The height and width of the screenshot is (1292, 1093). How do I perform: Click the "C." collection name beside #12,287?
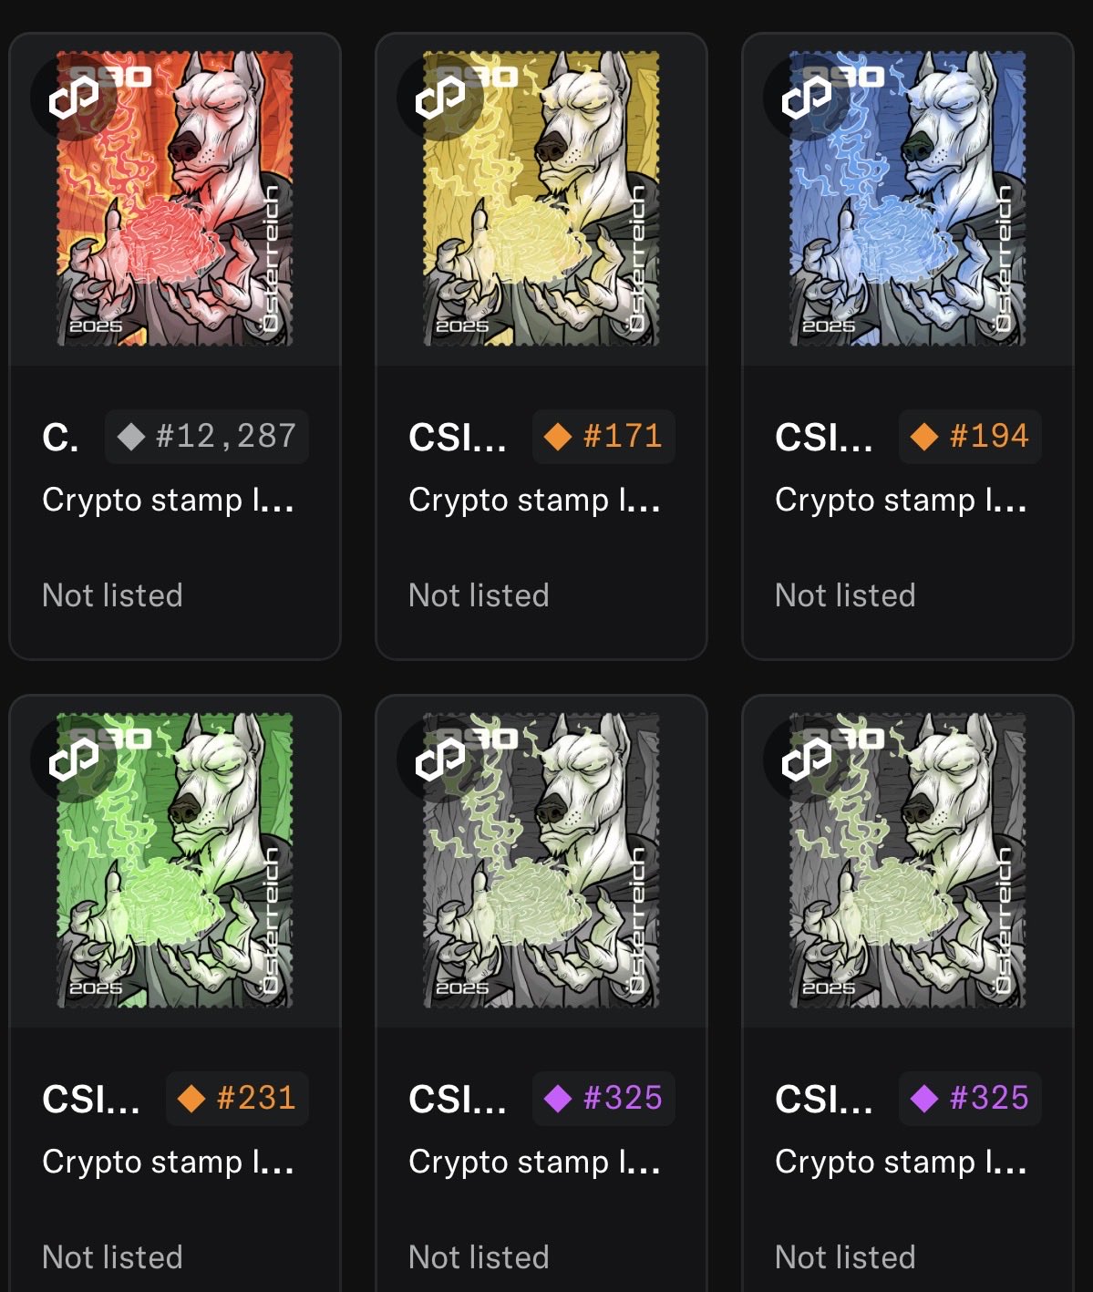click(60, 439)
